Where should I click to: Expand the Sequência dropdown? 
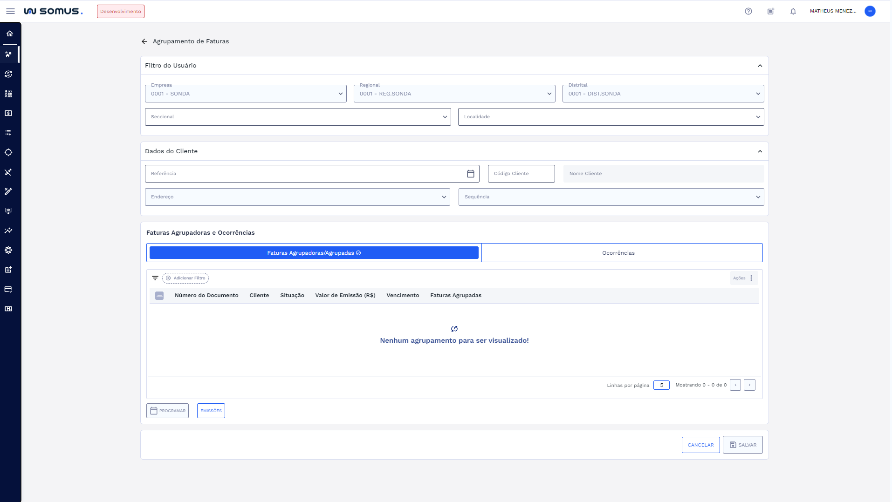tap(611, 197)
